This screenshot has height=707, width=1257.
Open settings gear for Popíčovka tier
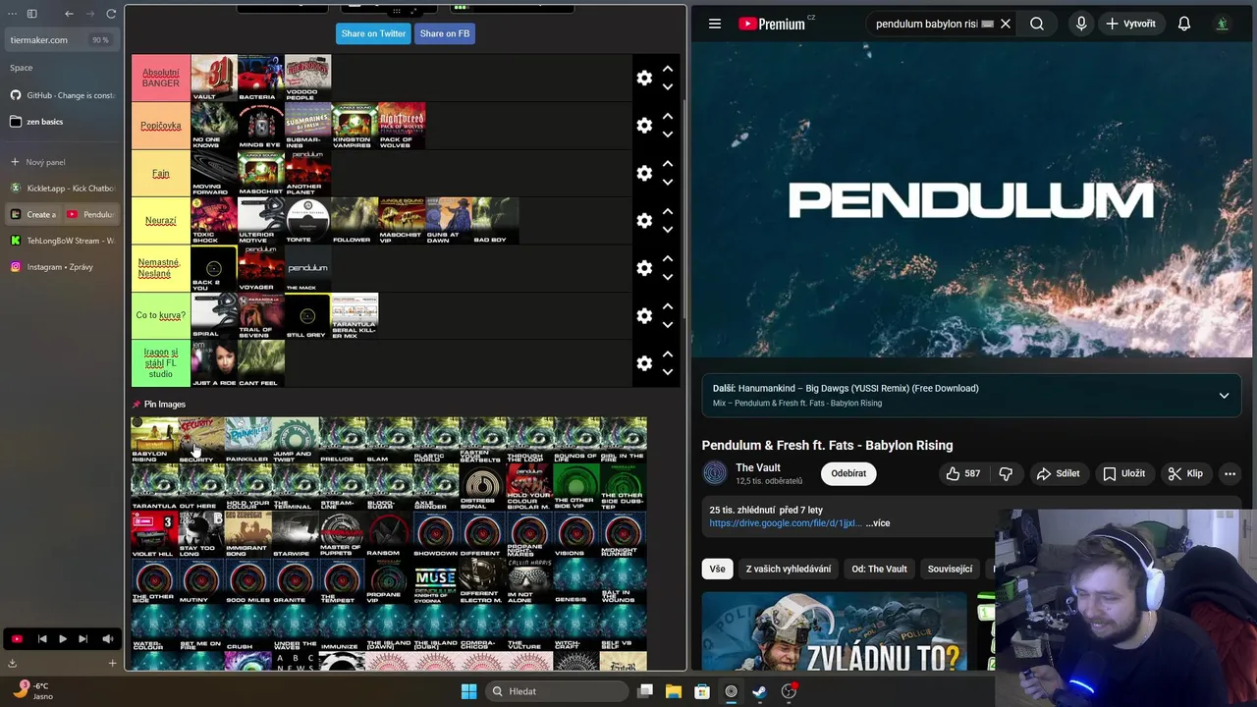[644, 126]
